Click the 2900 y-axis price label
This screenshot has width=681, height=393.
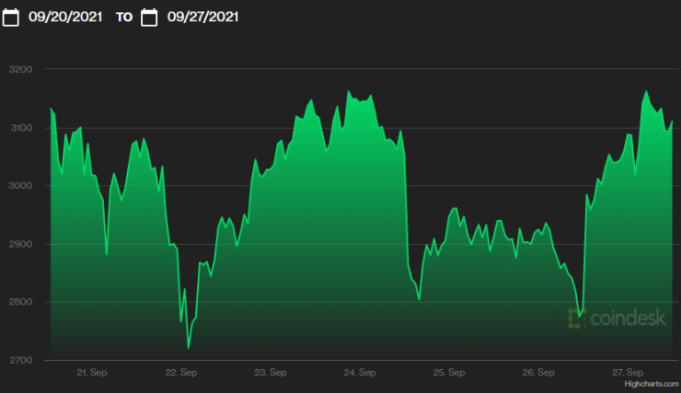point(20,244)
